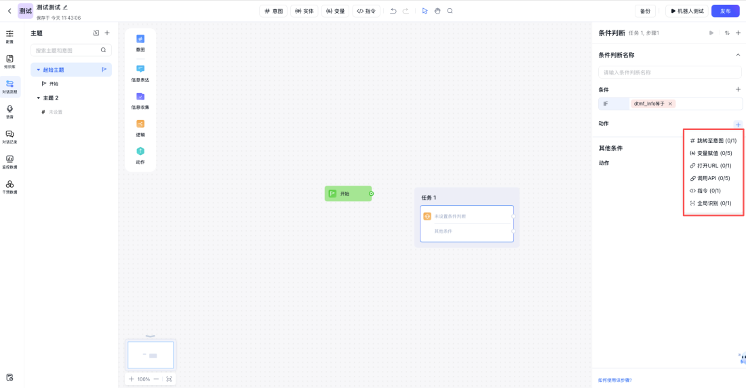Click the 动作 plus button

pyautogui.click(x=738, y=125)
